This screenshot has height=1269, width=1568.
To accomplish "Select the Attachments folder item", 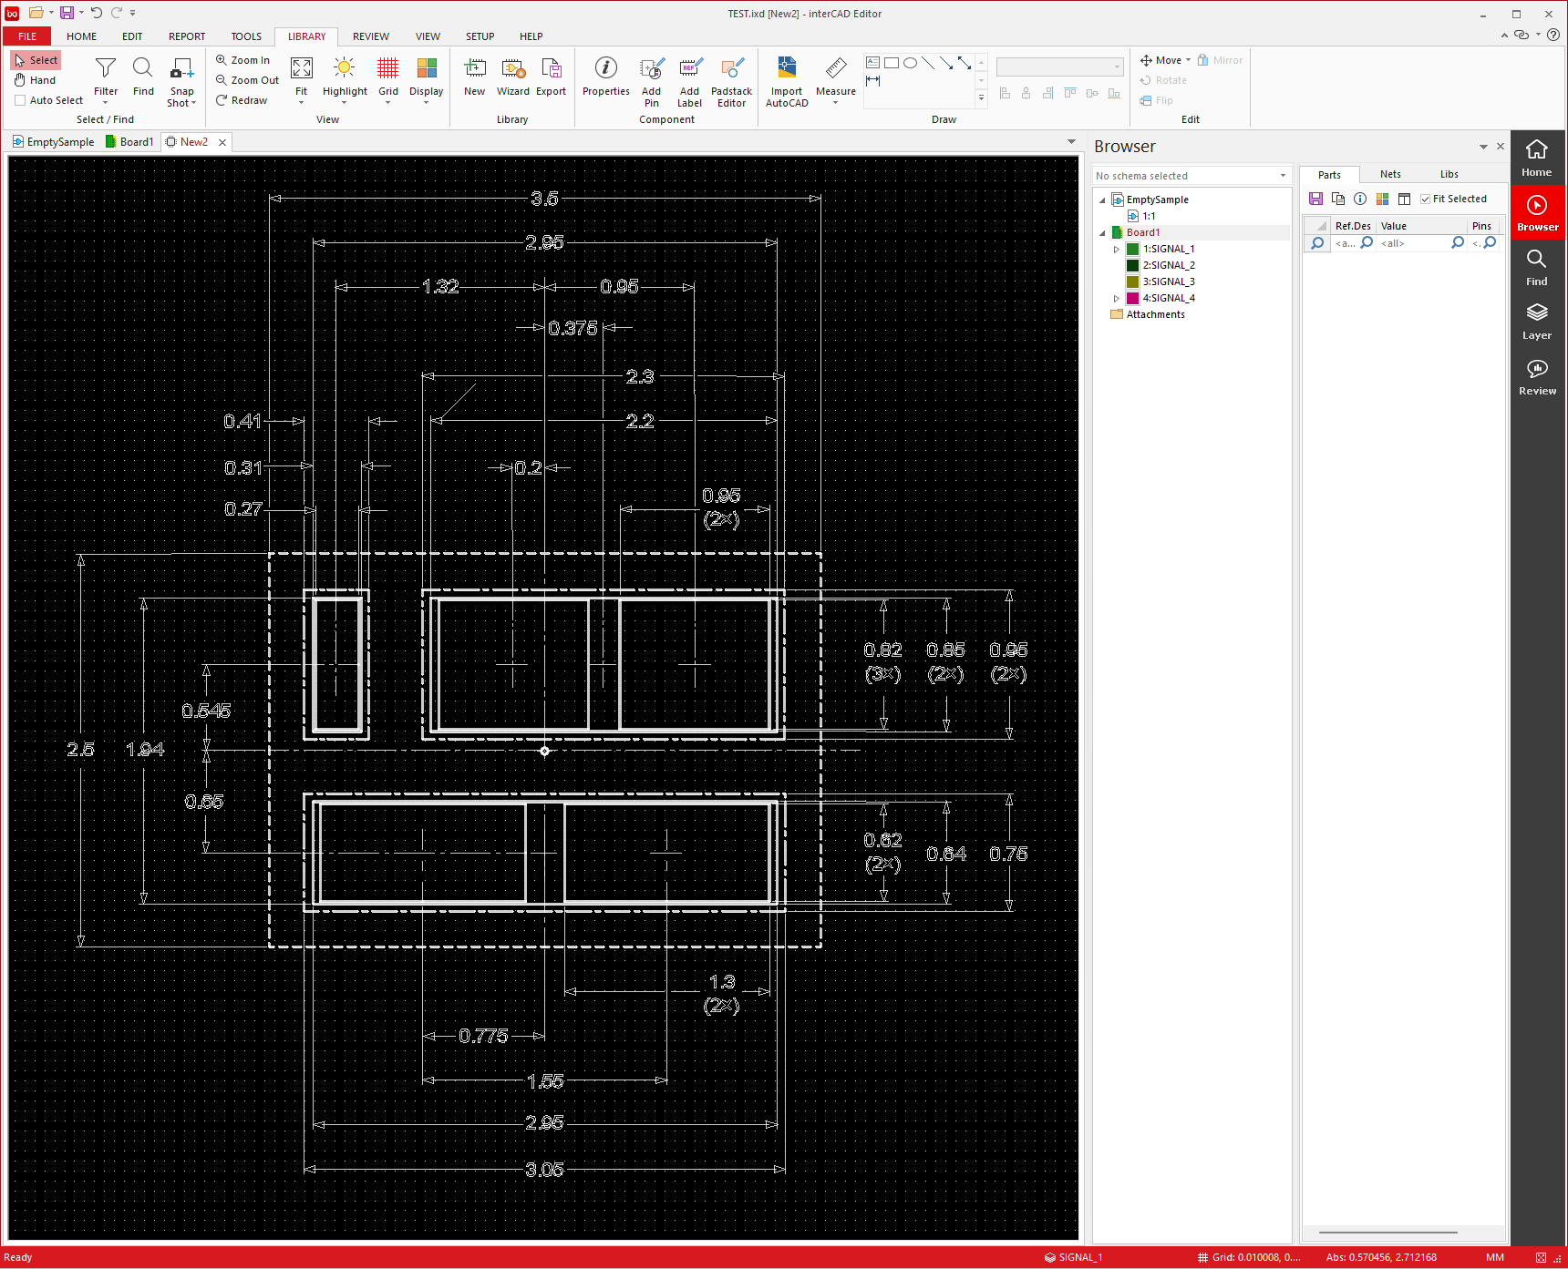I will click(1148, 314).
